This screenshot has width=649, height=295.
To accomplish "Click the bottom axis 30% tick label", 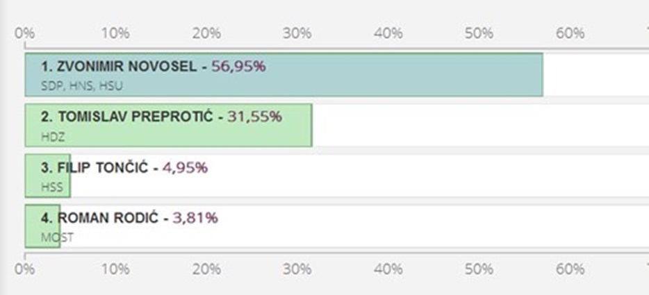I will [x=297, y=269].
